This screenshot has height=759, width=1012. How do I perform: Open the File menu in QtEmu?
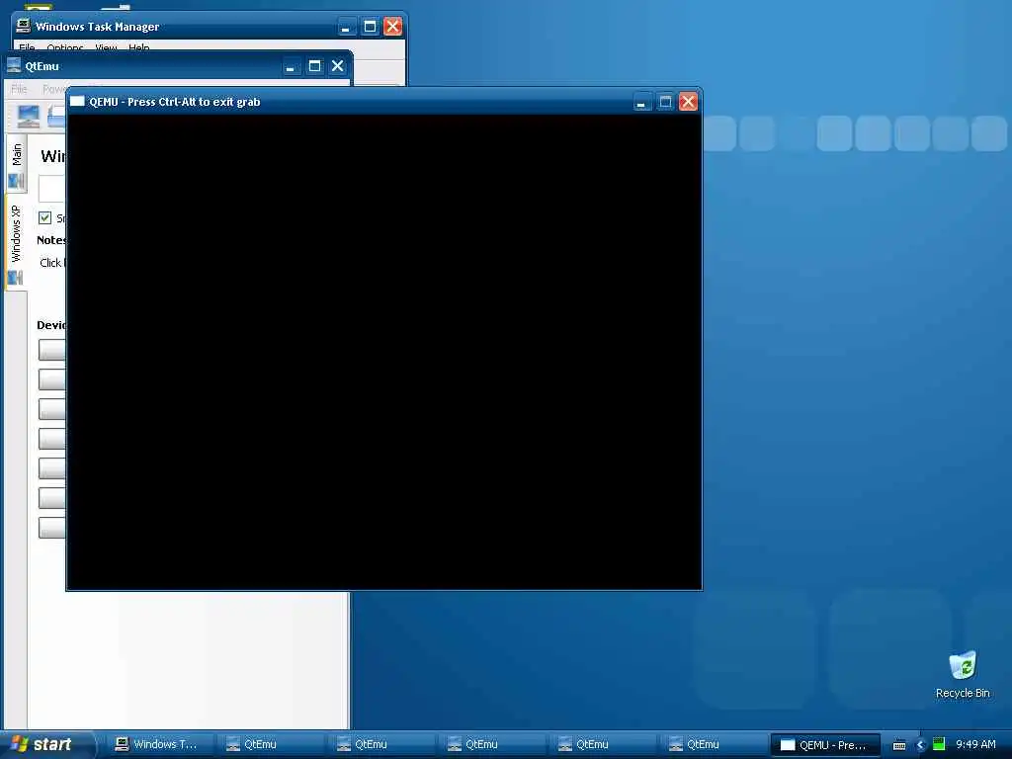point(19,88)
